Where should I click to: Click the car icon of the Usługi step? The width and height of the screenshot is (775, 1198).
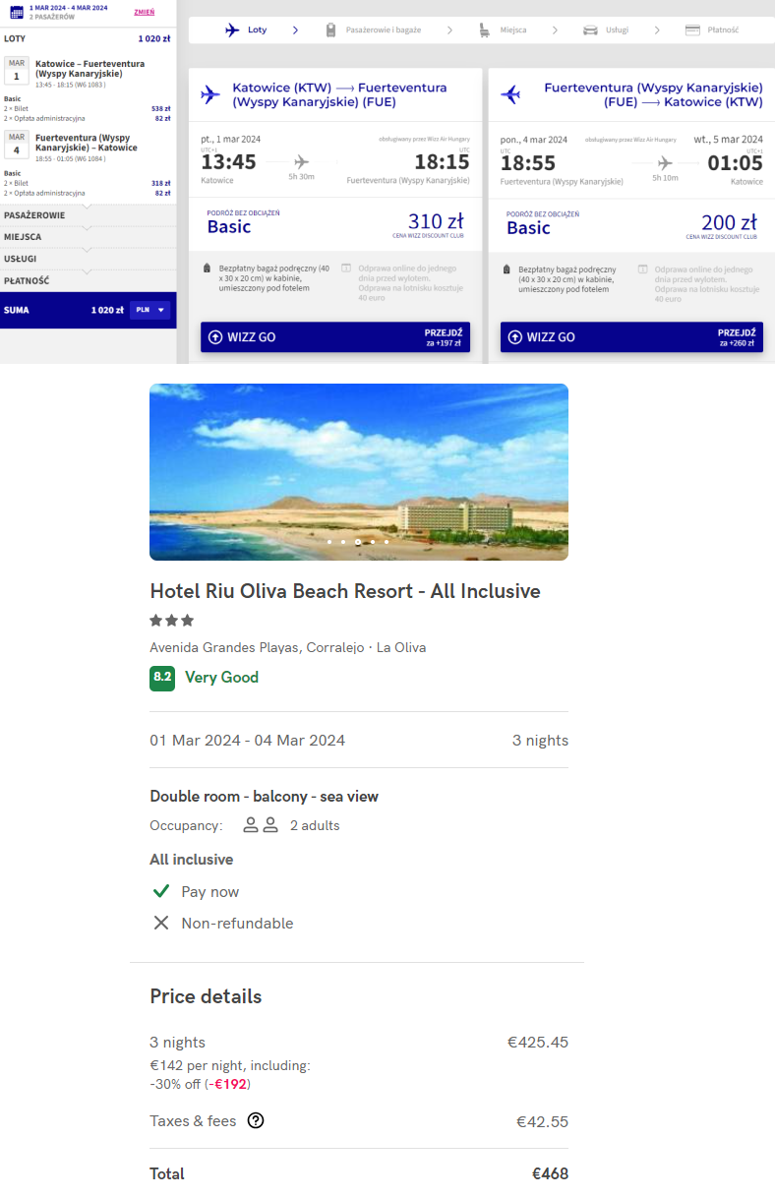[590, 30]
